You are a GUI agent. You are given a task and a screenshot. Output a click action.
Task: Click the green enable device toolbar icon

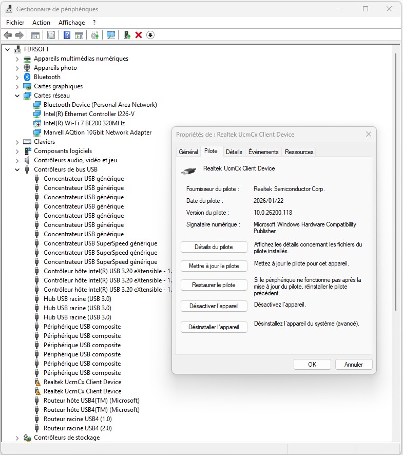point(127,35)
